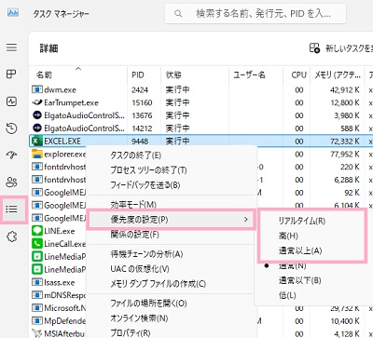This screenshot has height=338, width=373.
Task: Click the 新しいタスク button
Action: point(341,48)
